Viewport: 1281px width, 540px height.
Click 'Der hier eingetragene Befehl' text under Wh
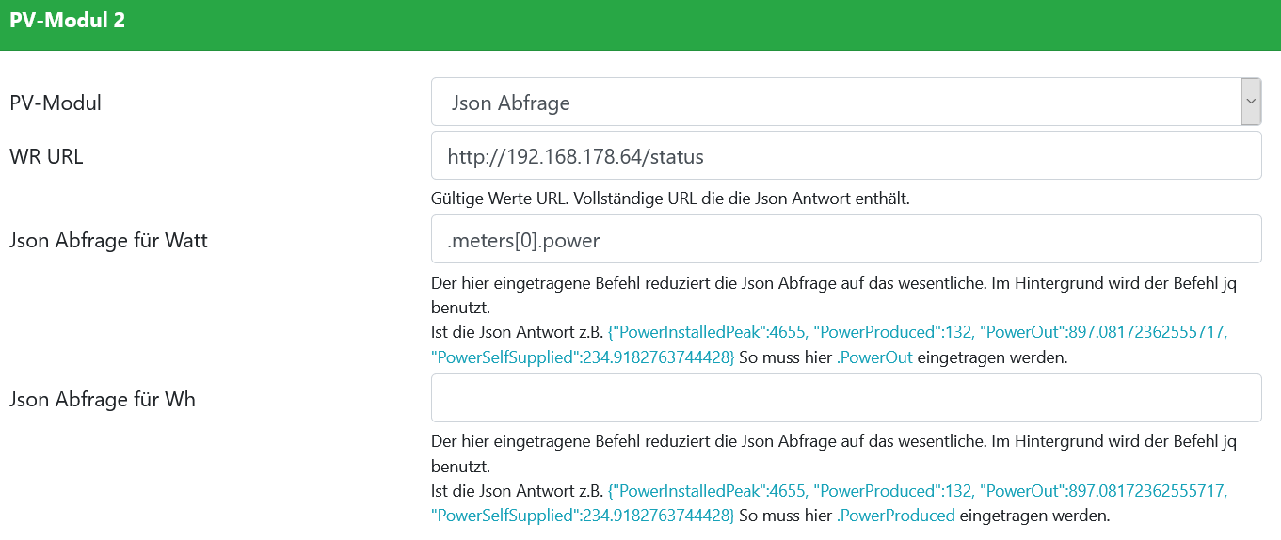tap(527, 440)
